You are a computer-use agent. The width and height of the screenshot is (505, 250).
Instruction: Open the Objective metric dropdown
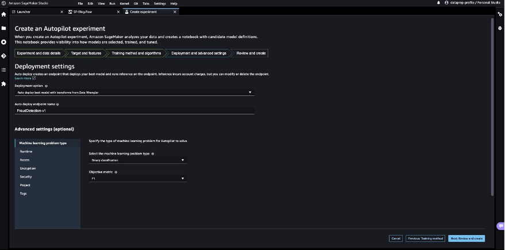click(138, 179)
